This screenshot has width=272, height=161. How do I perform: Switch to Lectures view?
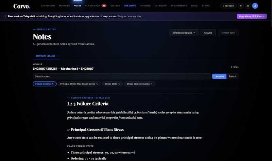(x=219, y=76)
